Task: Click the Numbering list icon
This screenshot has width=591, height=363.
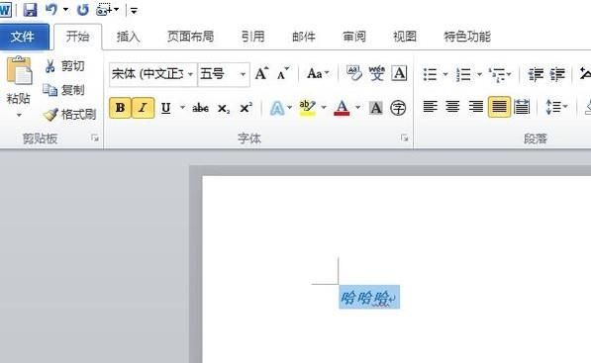Action: click(x=463, y=74)
